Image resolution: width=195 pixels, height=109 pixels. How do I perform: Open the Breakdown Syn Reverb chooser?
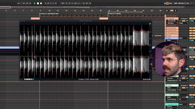click(x=172, y=107)
